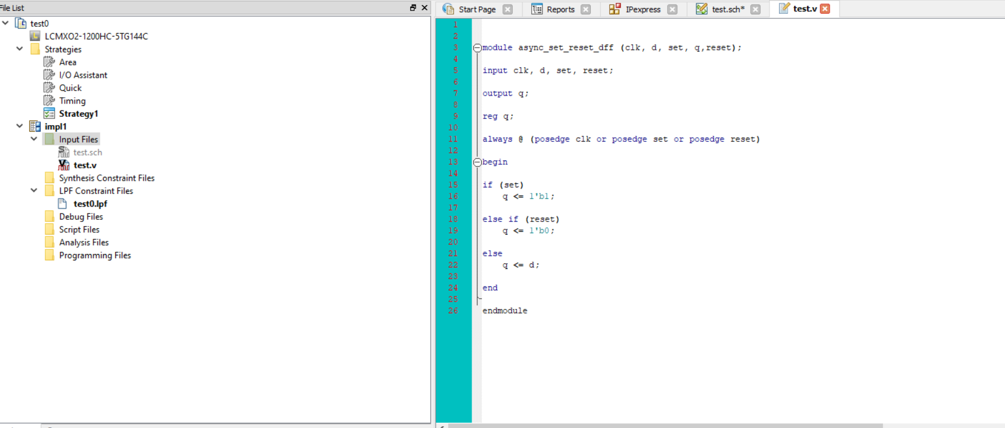1005x428 pixels.
Task: Click the editor horizontal scrollbar
Action: pyautogui.click(x=665, y=426)
